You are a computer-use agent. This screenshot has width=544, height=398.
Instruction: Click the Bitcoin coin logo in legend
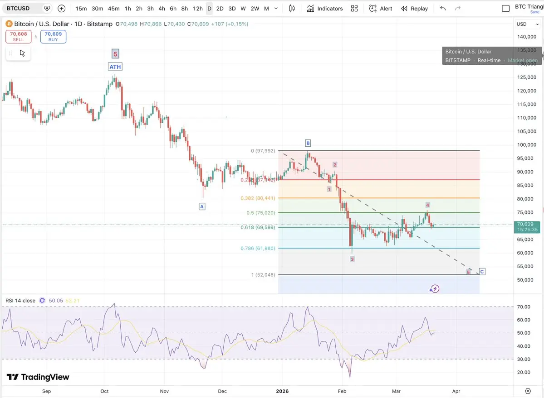tap(9, 24)
